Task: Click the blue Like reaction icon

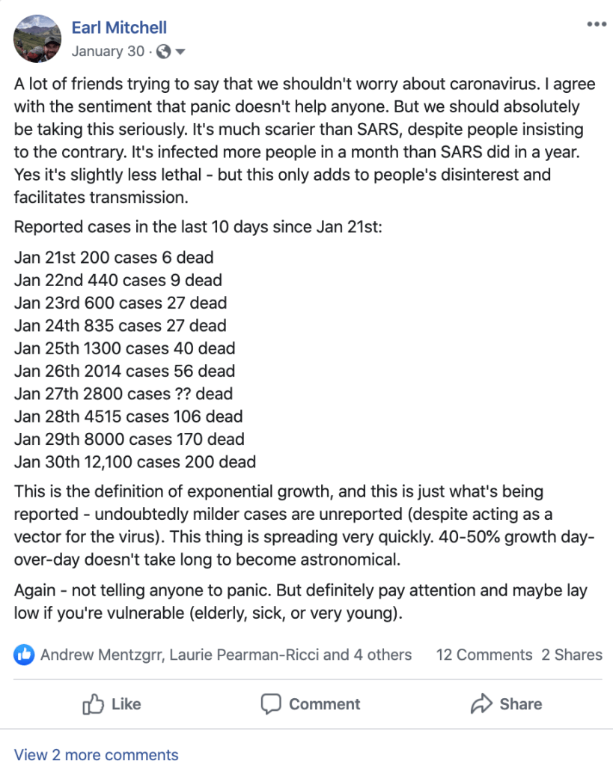Action: point(24,655)
